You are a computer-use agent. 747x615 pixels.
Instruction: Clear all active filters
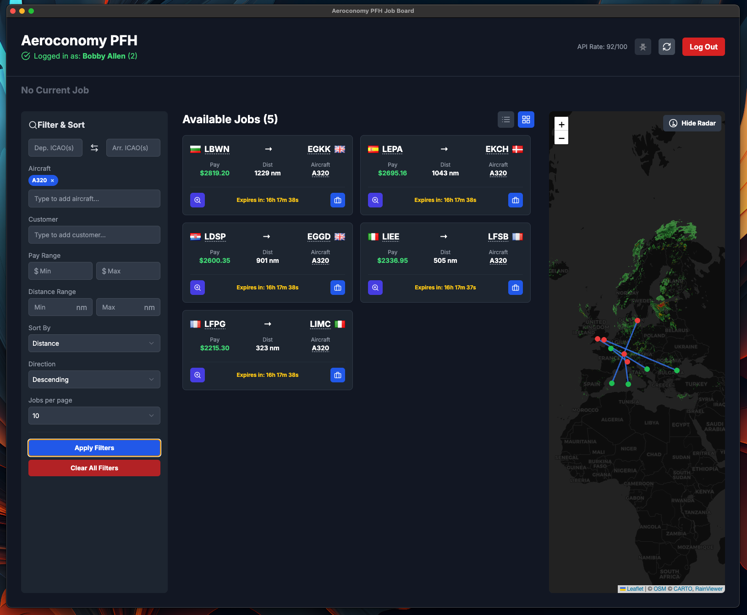(94, 468)
